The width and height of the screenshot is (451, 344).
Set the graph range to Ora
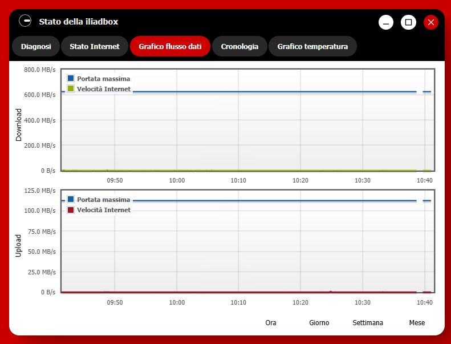271,323
